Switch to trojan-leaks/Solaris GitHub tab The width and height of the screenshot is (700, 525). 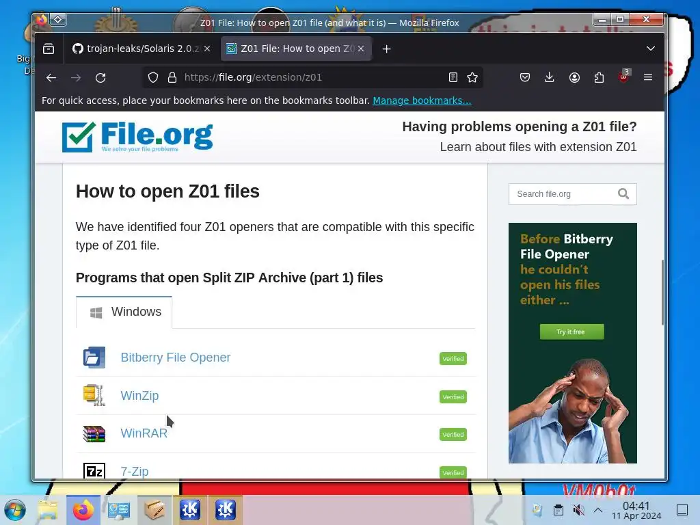[142, 49]
